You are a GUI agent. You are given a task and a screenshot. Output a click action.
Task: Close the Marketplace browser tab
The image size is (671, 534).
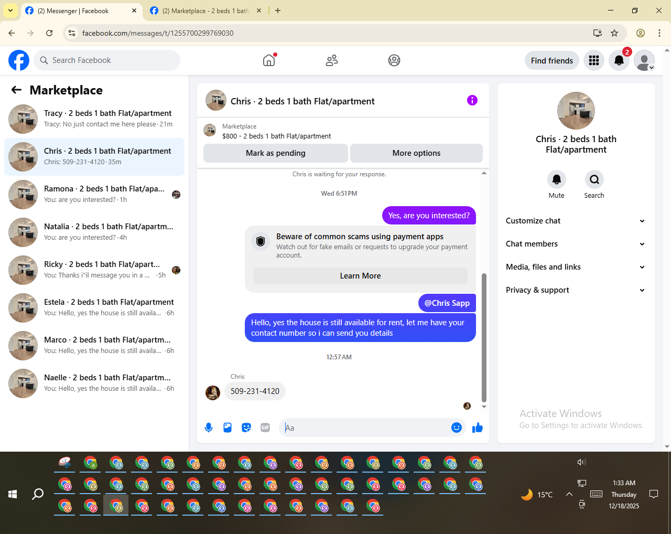[258, 10]
